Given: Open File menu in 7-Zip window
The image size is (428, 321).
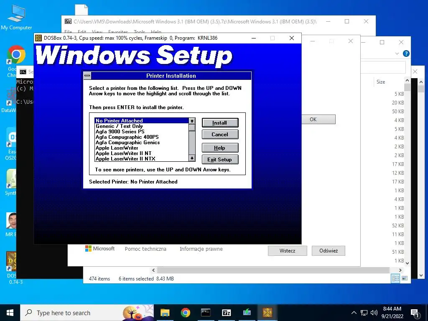Looking at the screenshot, I should point(68,32).
